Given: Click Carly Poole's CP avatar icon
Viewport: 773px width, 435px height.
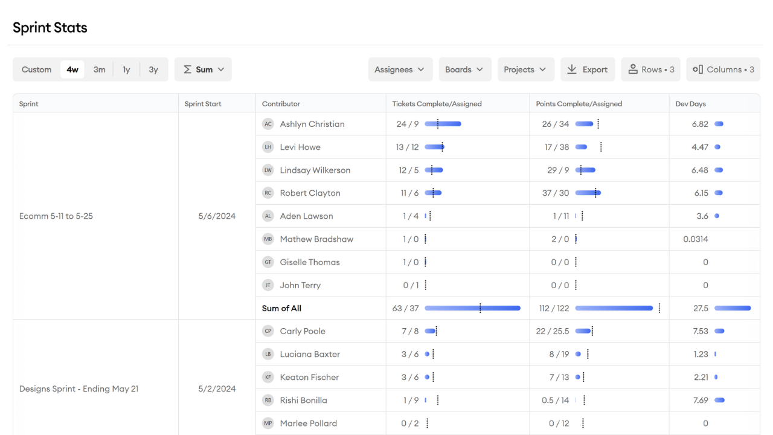Looking at the screenshot, I should (x=268, y=331).
